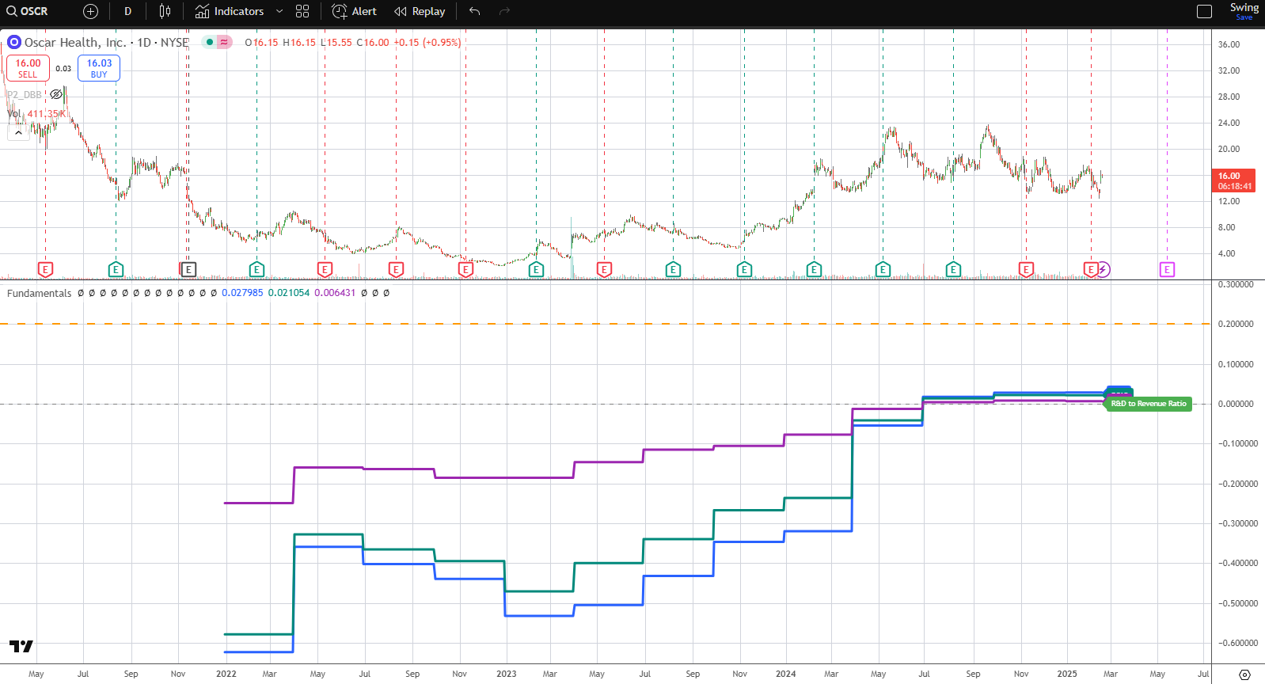Click the magenta upcoming earnings E marker

pos(1167,270)
